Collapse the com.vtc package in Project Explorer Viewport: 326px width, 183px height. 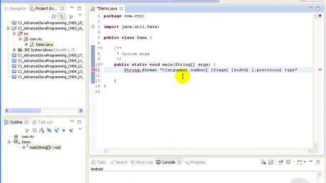click(20, 39)
